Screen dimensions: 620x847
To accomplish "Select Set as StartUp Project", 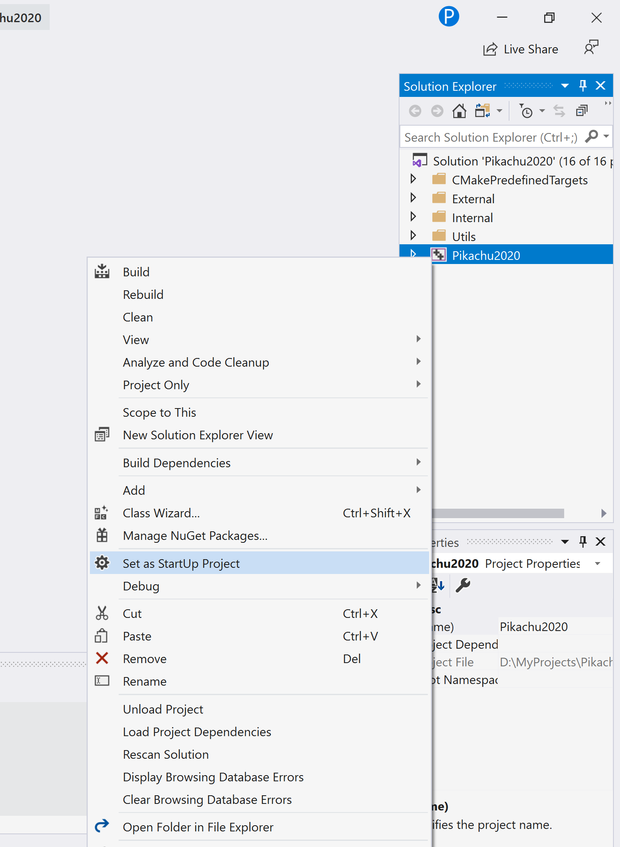I will (x=181, y=563).
